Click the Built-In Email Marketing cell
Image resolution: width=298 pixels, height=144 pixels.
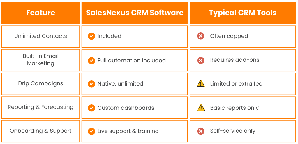[40, 60]
